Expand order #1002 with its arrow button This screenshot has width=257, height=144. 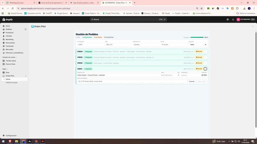click(205, 63)
